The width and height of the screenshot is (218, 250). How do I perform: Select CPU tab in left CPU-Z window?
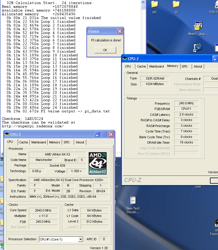pos(10,142)
